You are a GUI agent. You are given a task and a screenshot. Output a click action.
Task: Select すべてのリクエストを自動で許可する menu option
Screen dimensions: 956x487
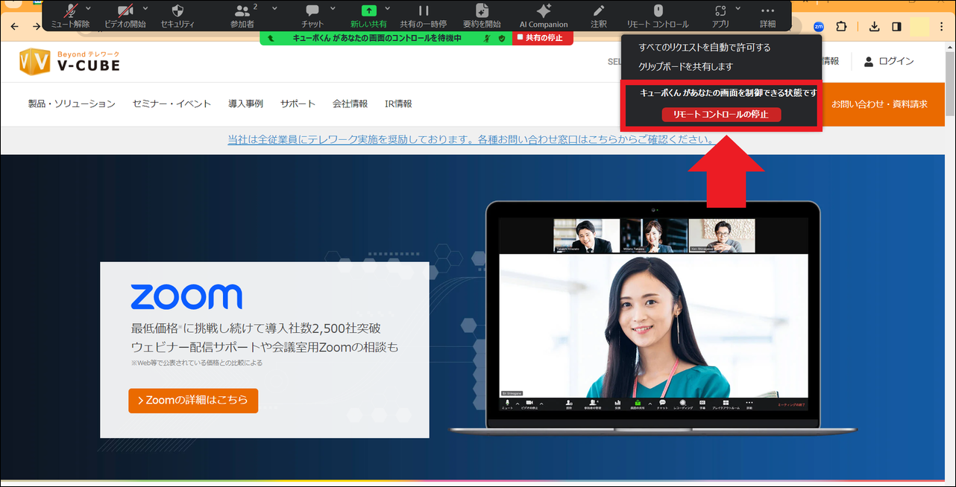point(704,47)
